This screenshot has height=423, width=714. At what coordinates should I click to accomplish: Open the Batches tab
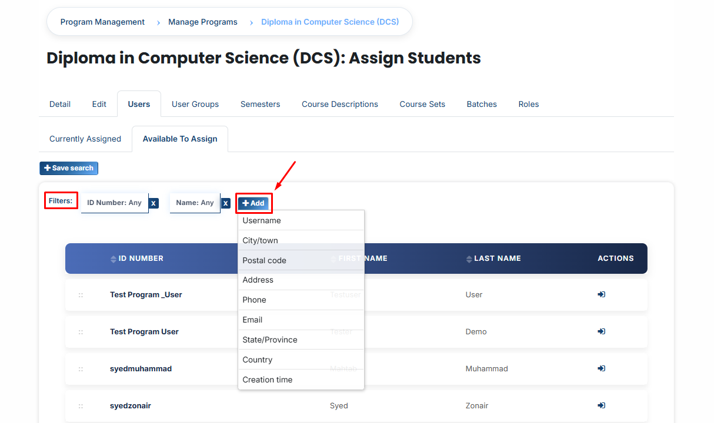point(482,104)
